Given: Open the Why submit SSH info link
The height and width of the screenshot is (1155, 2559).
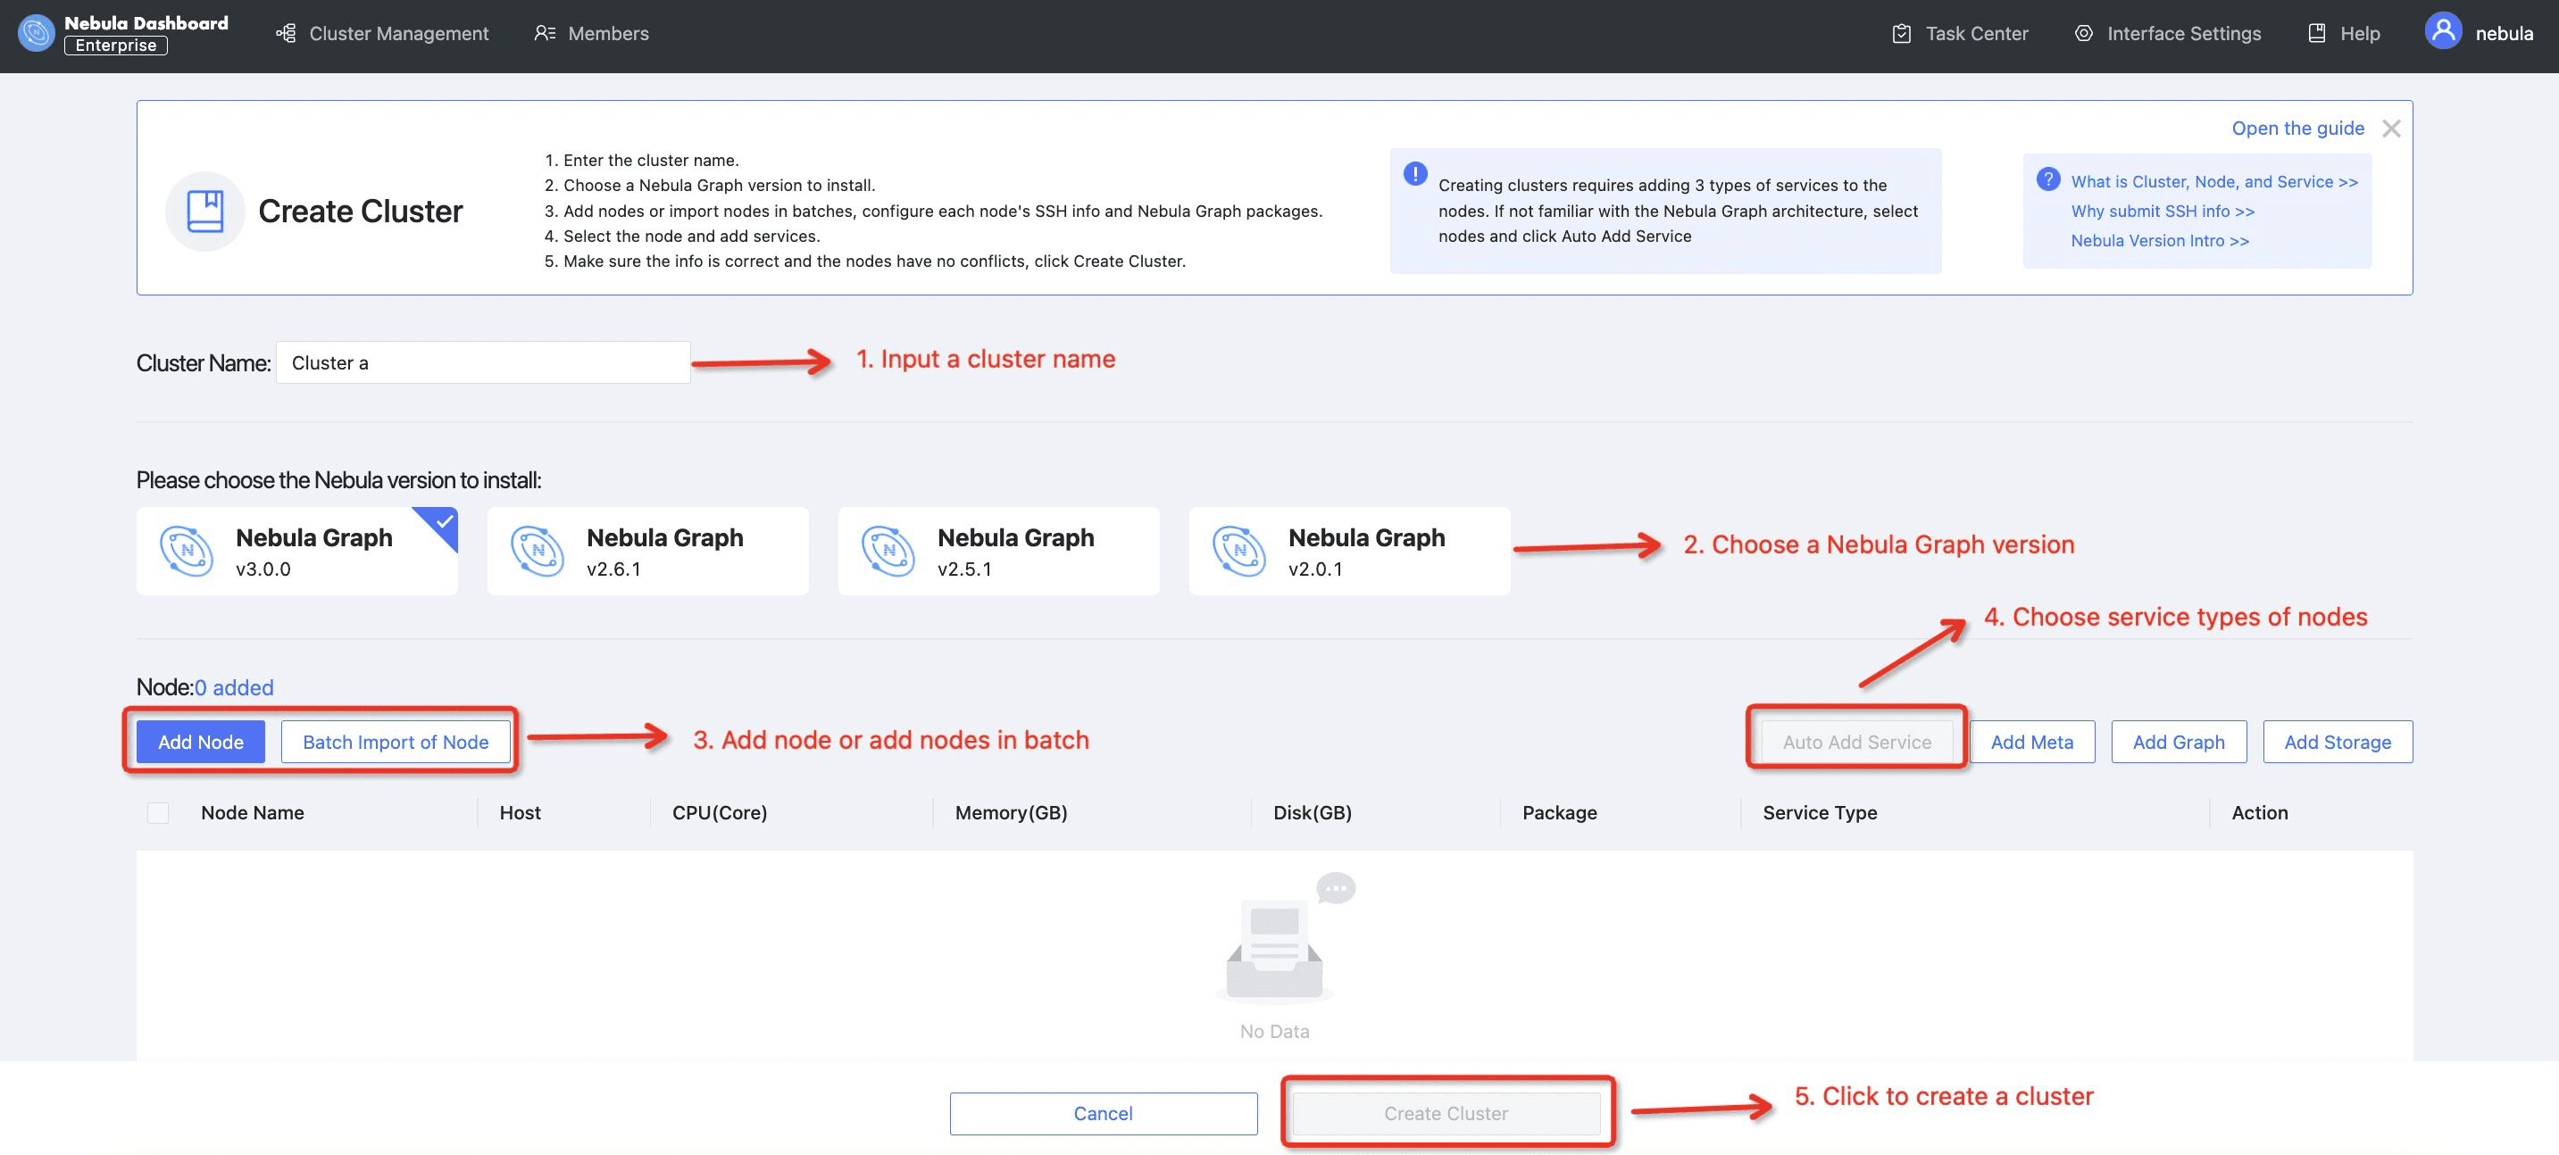Looking at the screenshot, I should 2162,211.
